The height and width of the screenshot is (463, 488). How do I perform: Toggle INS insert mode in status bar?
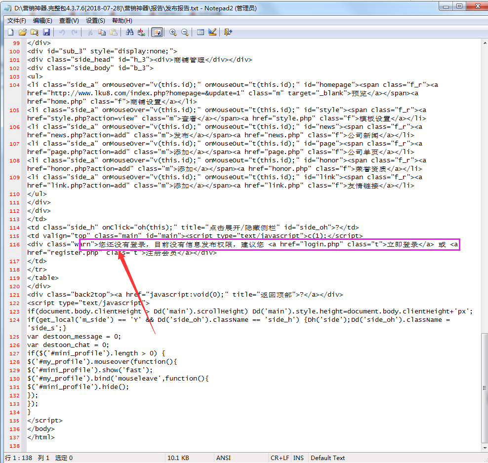pos(298,458)
